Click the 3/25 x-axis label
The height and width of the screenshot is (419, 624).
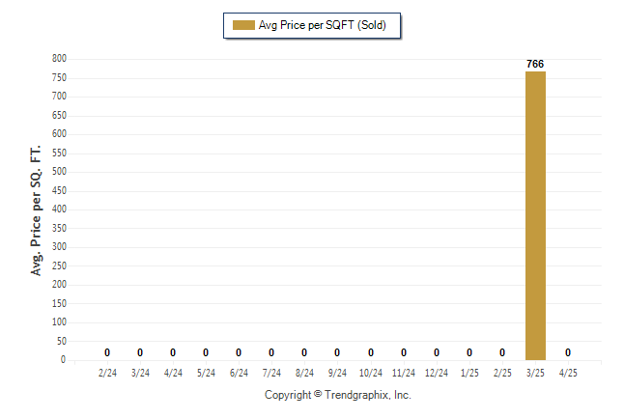535,373
